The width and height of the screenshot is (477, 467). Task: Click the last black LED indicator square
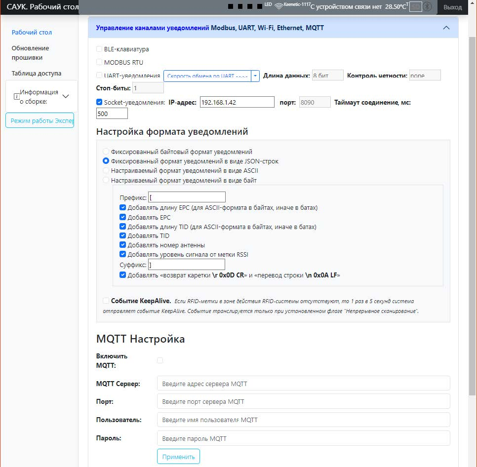click(x=260, y=7)
